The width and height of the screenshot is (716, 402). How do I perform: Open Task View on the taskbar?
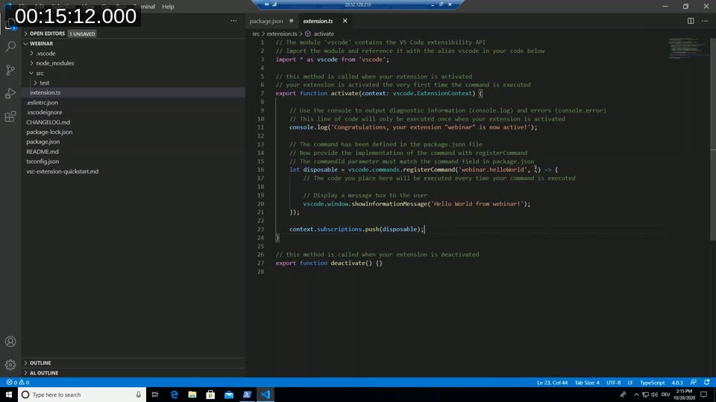coord(155,395)
